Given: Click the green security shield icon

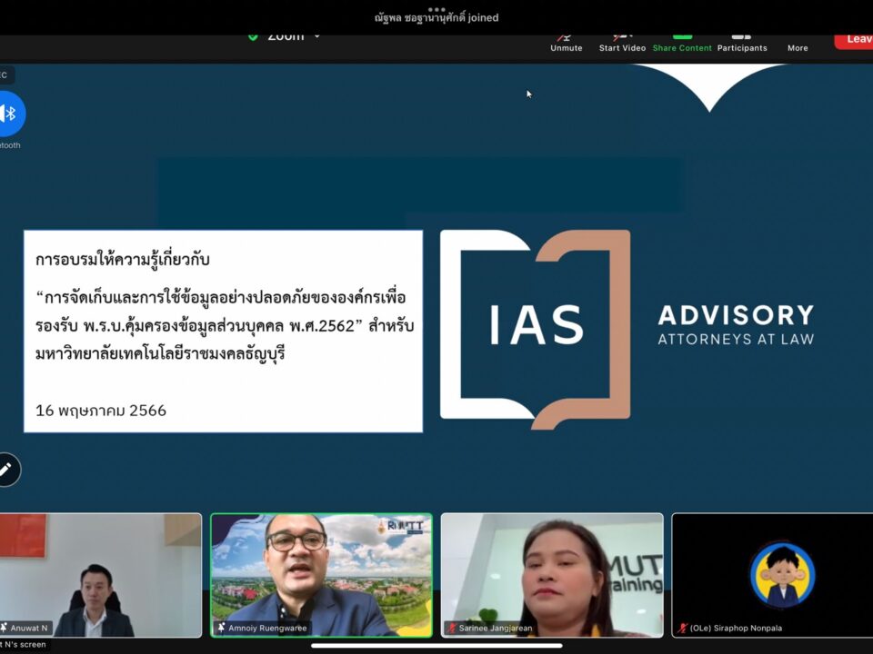Looking at the screenshot, I should [x=253, y=37].
